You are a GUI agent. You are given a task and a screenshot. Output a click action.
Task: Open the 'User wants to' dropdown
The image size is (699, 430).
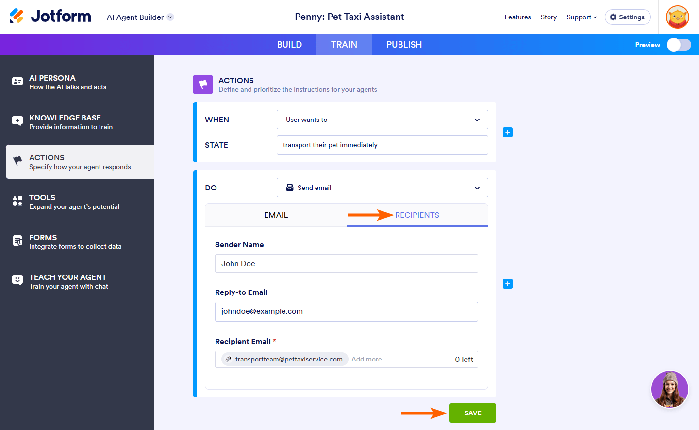point(382,120)
